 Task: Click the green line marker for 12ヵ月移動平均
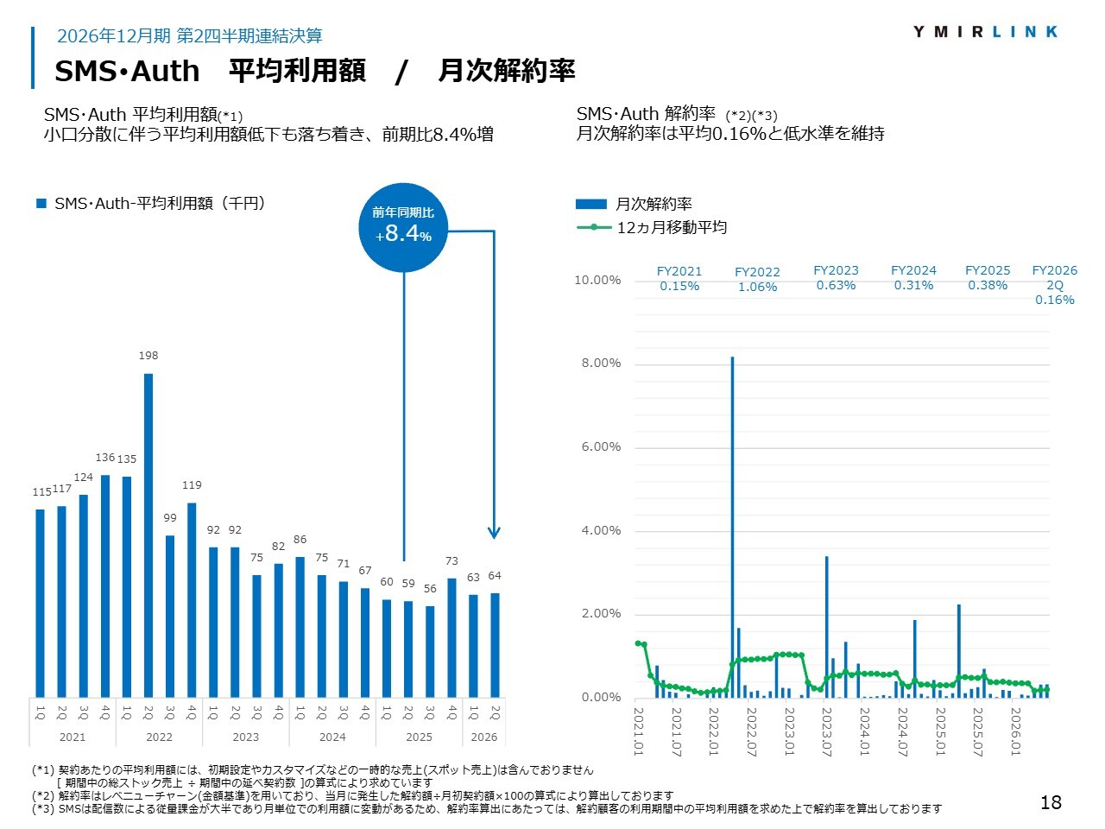(594, 228)
